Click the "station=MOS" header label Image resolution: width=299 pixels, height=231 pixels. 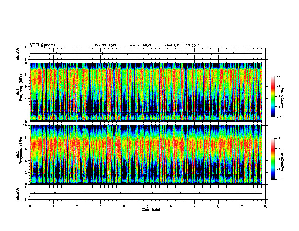pyautogui.click(x=140, y=45)
